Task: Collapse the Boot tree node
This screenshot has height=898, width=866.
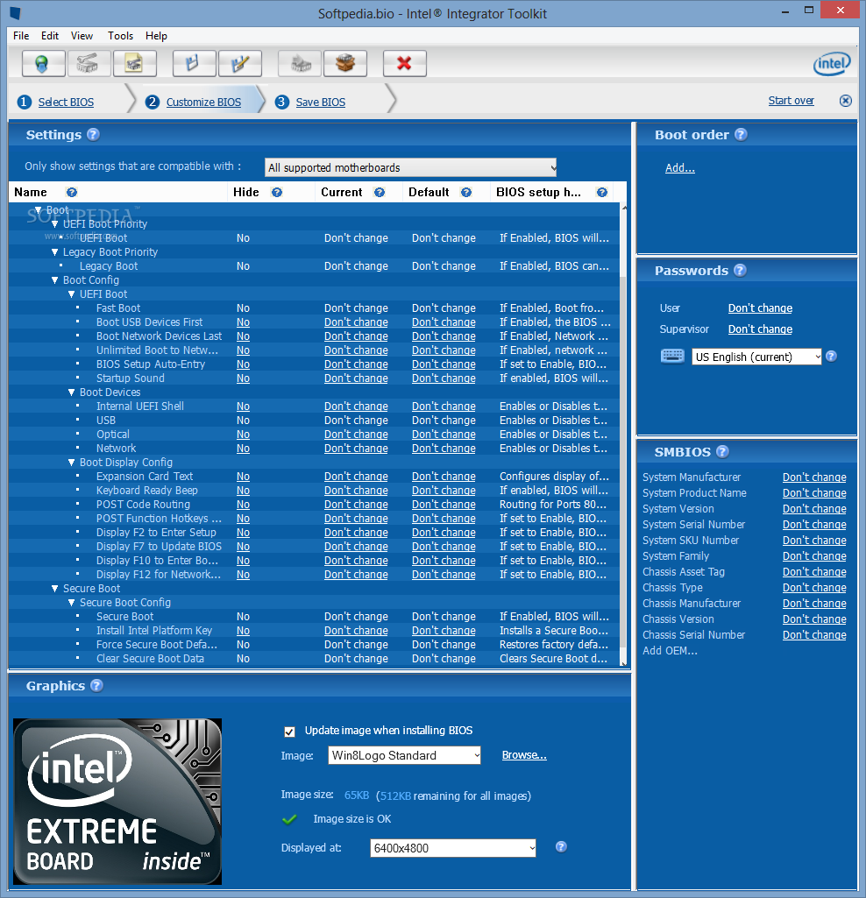Action: coord(39,210)
